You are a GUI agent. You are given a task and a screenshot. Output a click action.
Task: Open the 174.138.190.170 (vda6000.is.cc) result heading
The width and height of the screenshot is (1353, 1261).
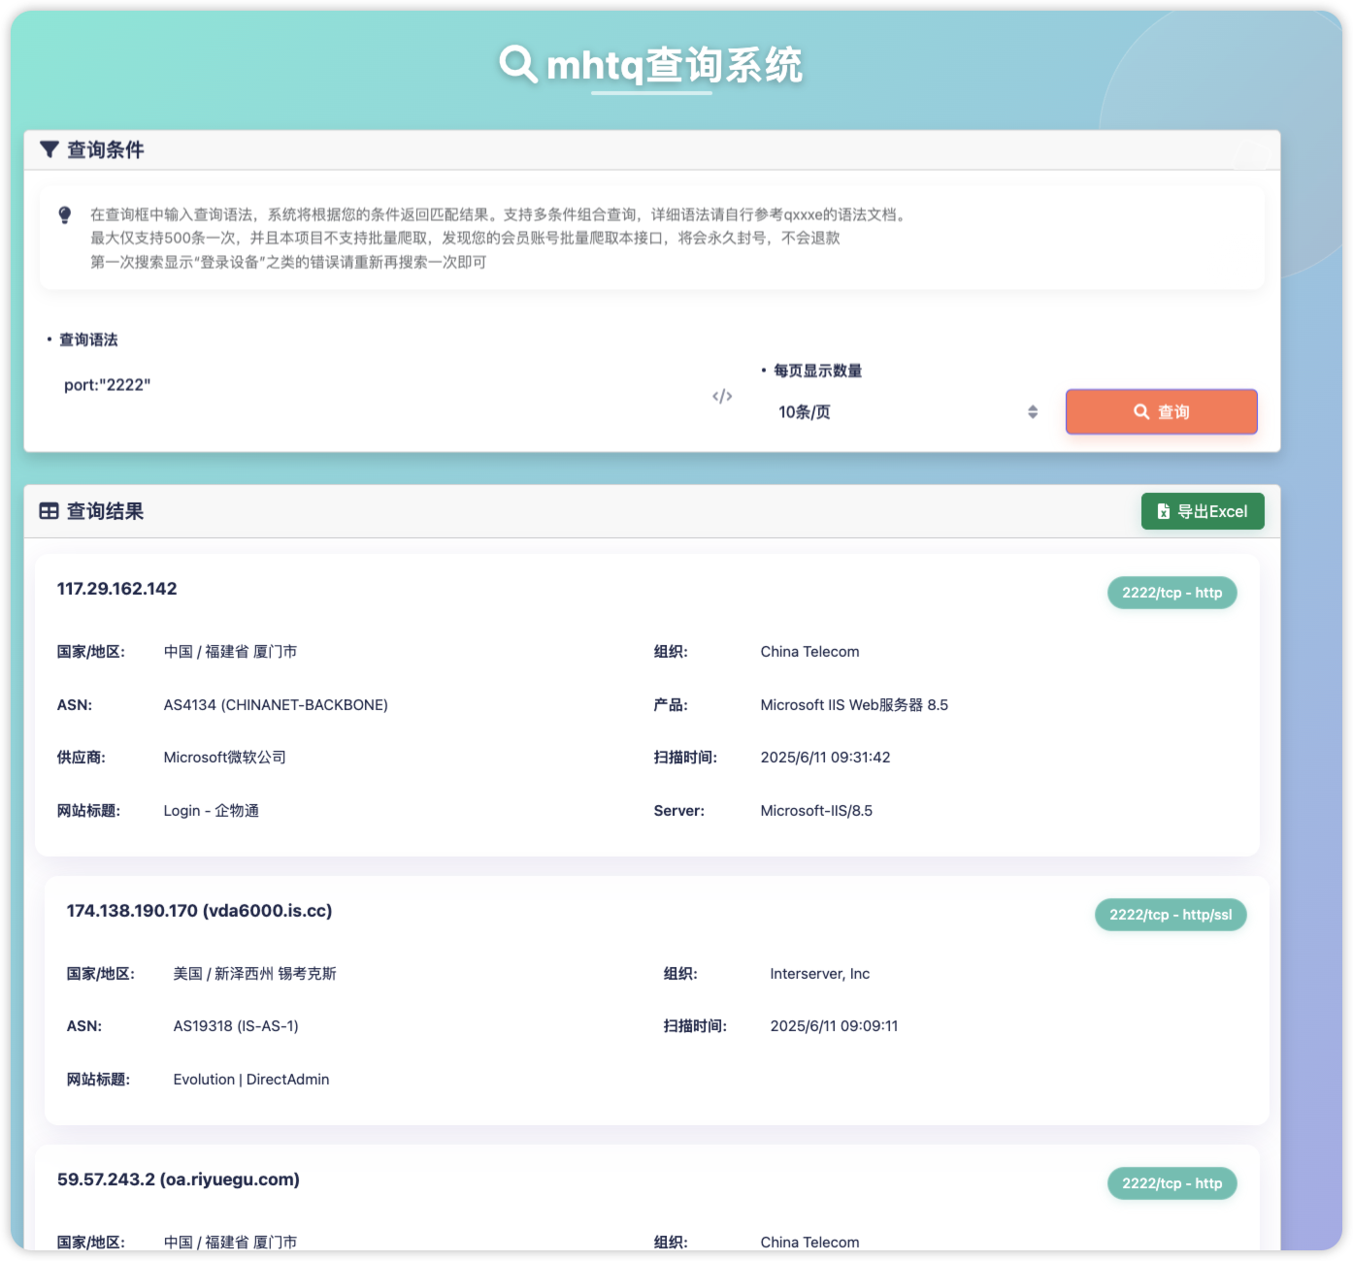(x=199, y=911)
